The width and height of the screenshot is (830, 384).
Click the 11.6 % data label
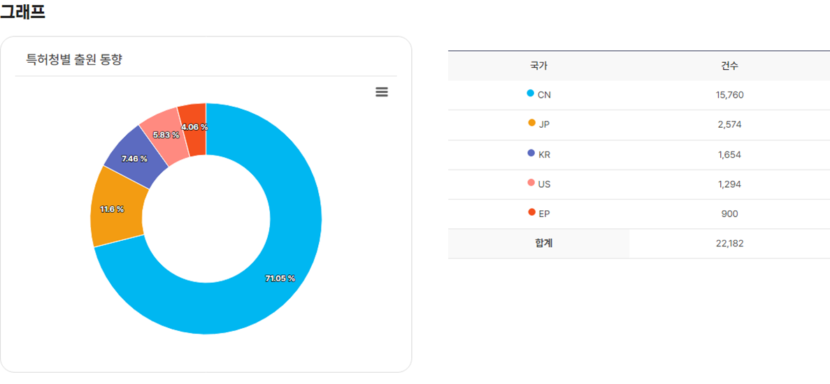point(111,209)
